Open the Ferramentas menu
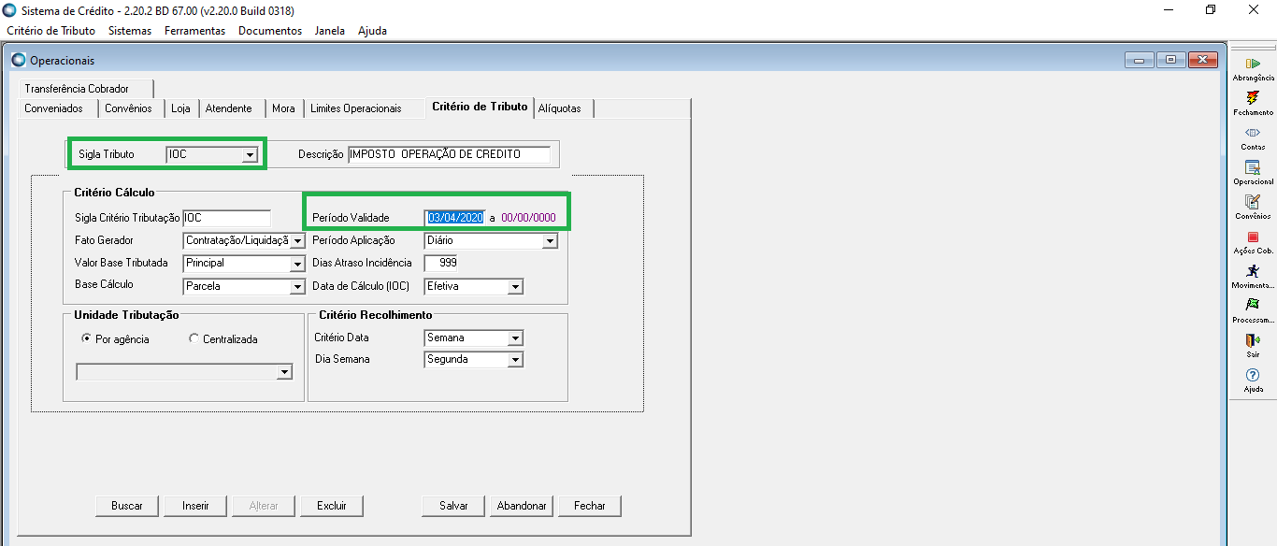The width and height of the screenshot is (1277, 546). 194,31
